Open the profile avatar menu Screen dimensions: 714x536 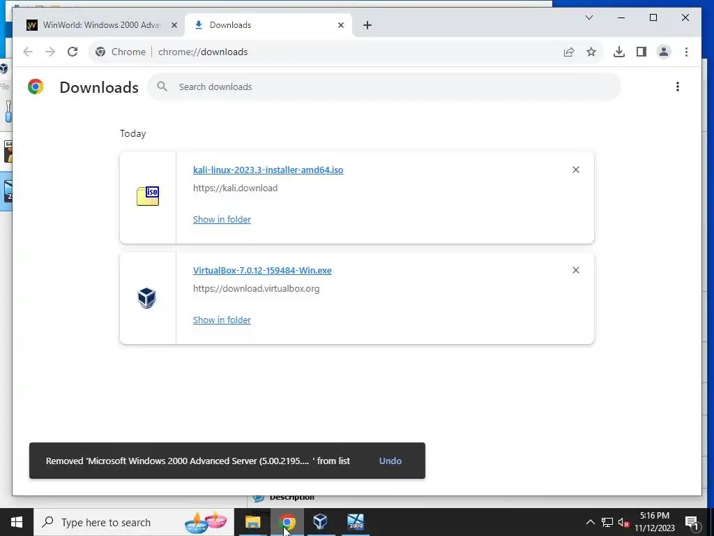[664, 52]
